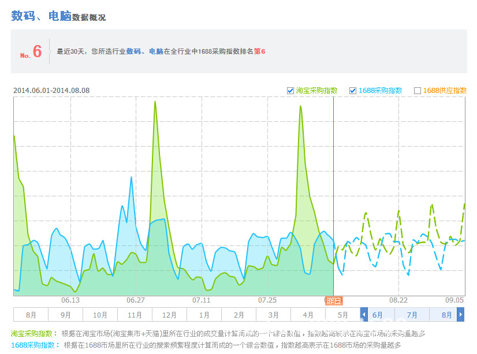The height and width of the screenshot is (354, 477).
Task: Enable the 1688供应指数 checkbox
Action: [418, 91]
